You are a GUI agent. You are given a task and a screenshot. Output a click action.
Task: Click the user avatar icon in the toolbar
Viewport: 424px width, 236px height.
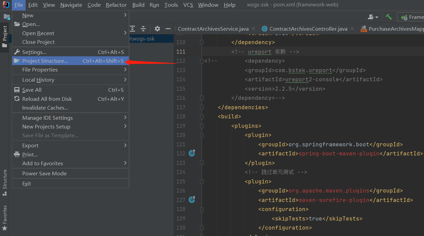(371, 16)
